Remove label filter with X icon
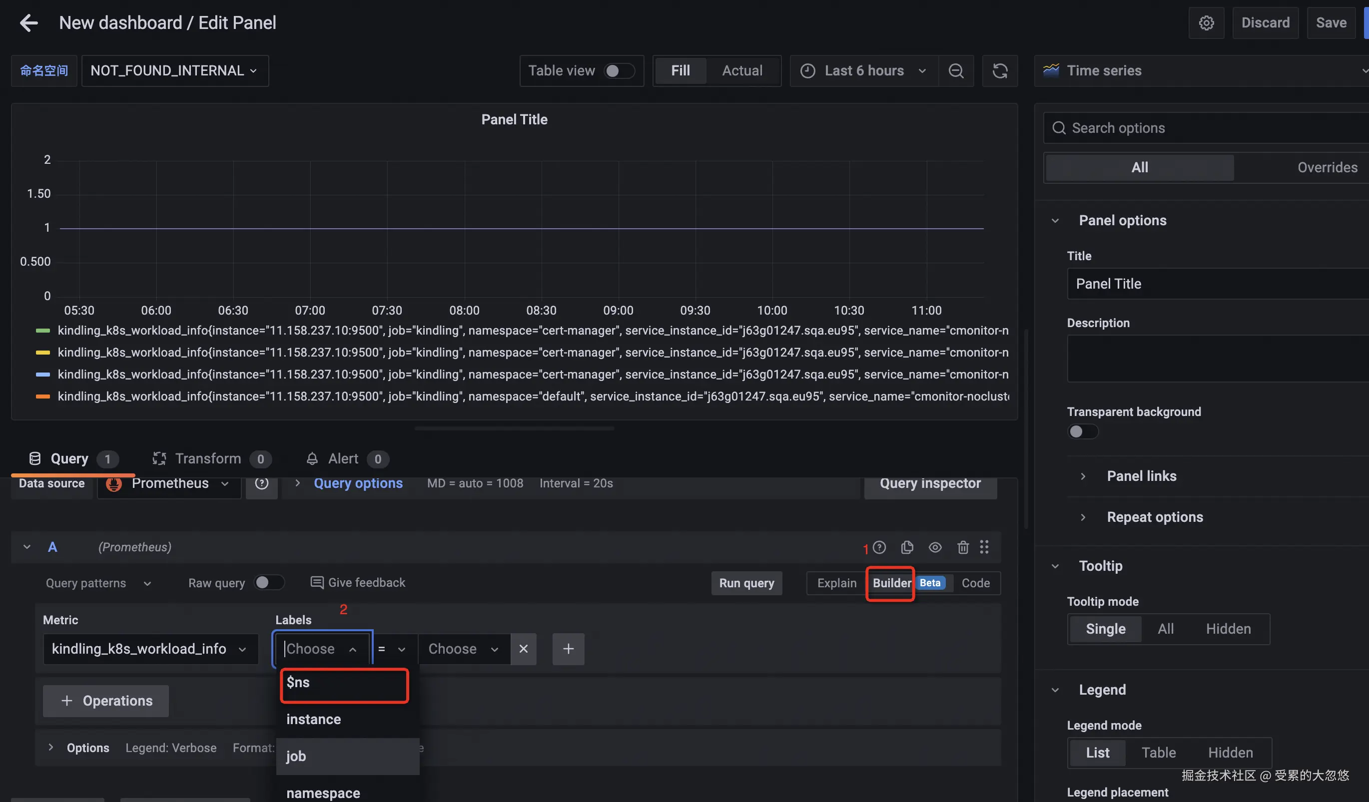Screen dimensions: 1369x802 click(523, 649)
